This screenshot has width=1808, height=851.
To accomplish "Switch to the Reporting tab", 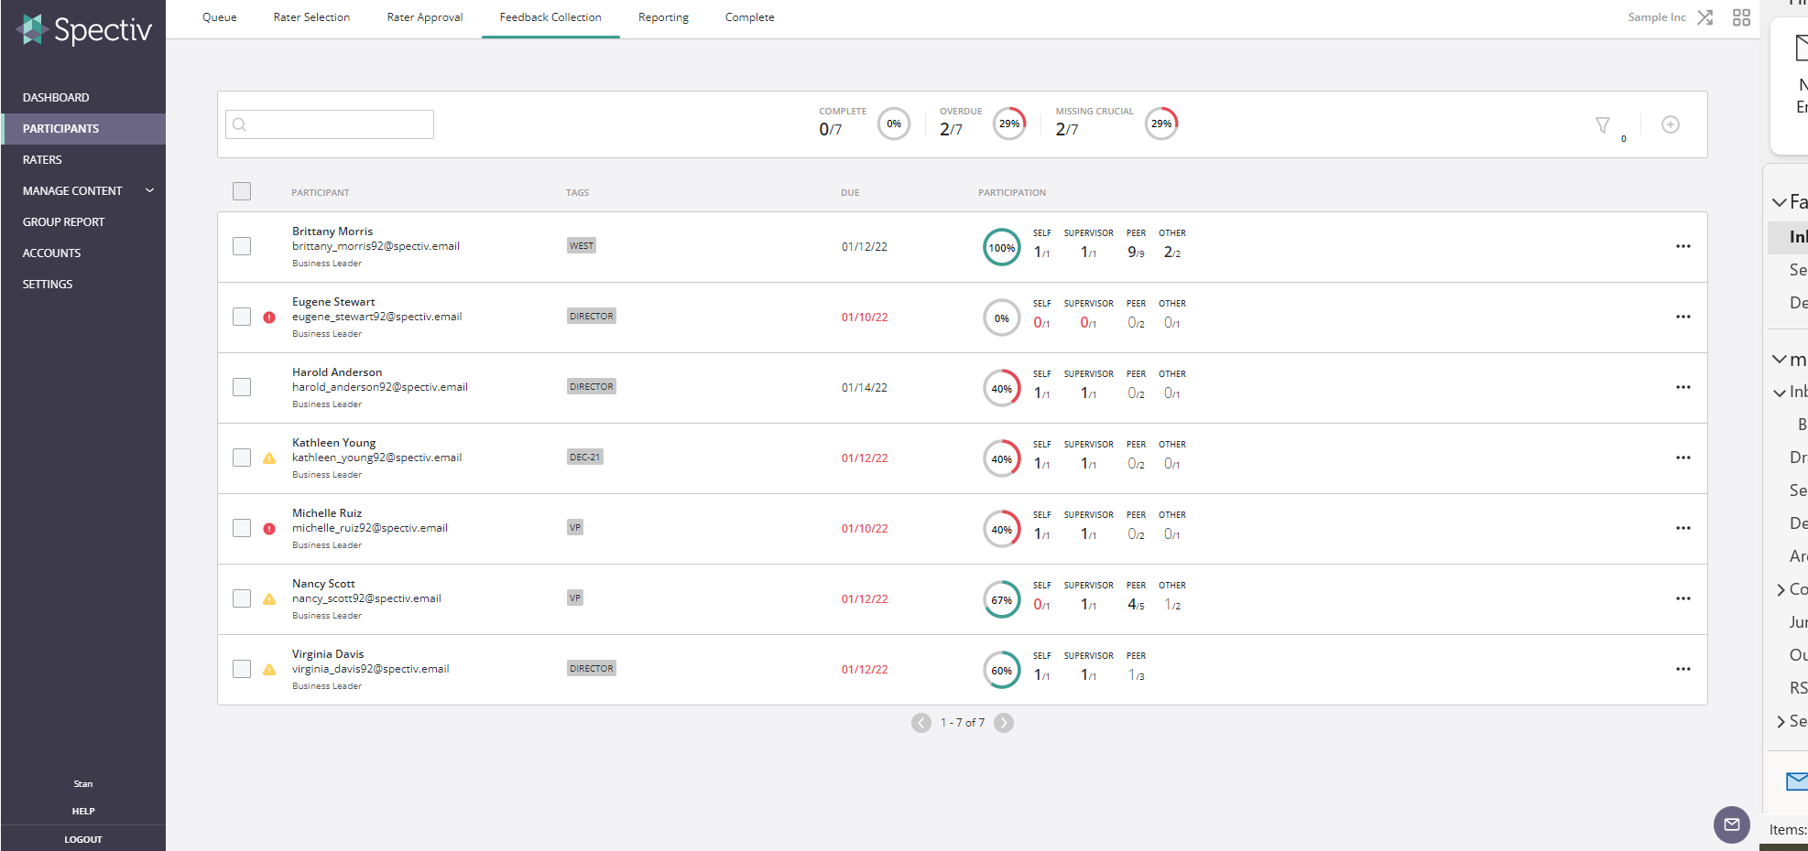I will tap(662, 16).
